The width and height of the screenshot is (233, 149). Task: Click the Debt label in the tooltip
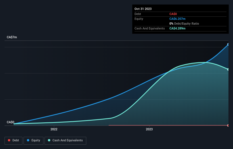[138, 14]
